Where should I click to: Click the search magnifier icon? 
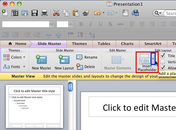point(157,13)
